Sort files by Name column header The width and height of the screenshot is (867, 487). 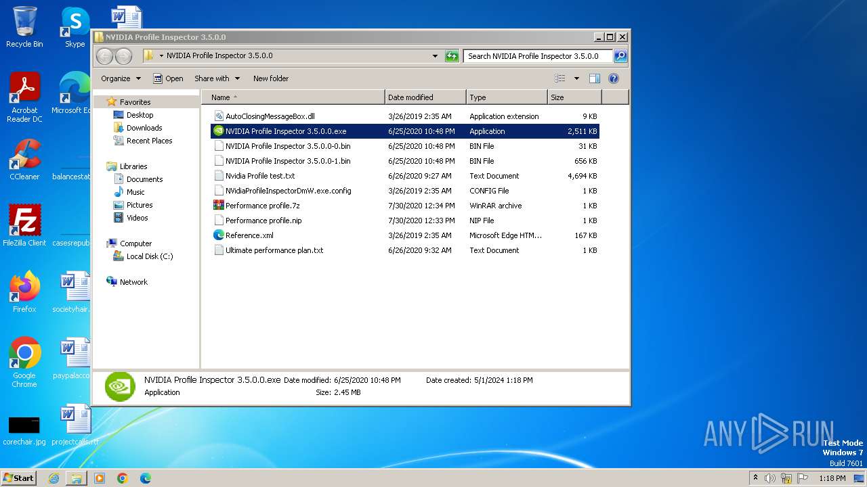[x=293, y=97]
